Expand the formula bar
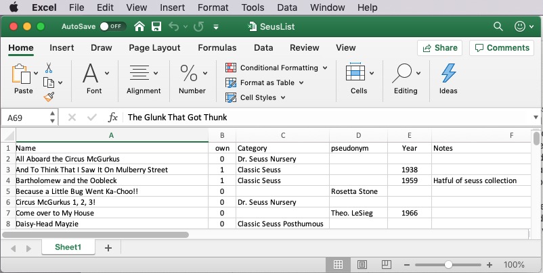The image size is (543, 273). click(536, 118)
